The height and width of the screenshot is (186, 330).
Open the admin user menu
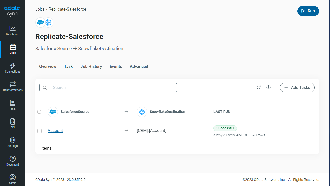pyautogui.click(x=12, y=179)
